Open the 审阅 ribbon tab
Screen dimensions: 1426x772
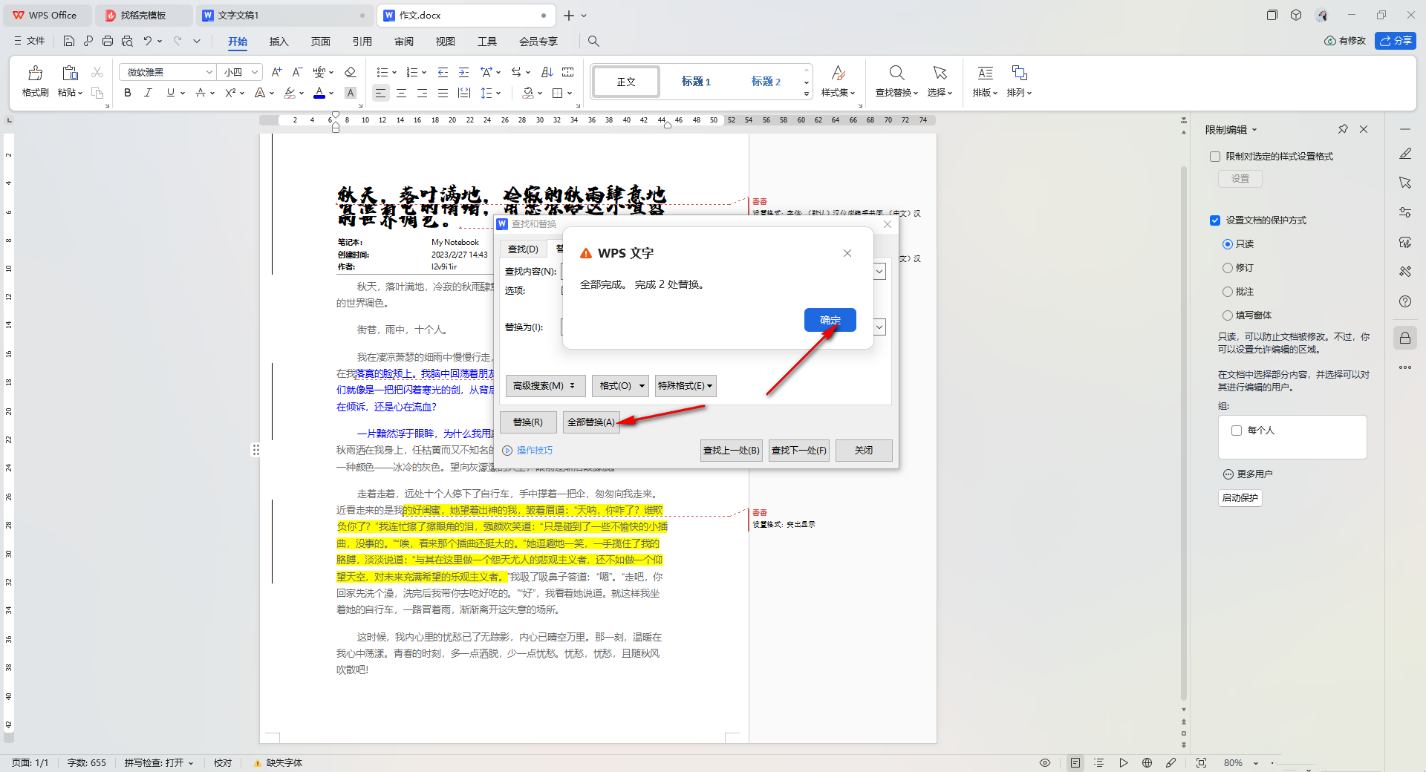(403, 42)
